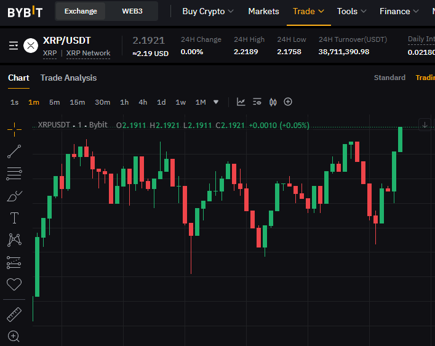Screen dimensions: 435x346
Task: Open the market list hamburger icon
Action: coord(14,46)
